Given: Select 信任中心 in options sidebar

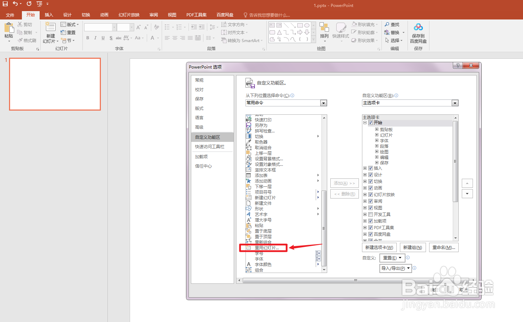Looking at the screenshot, I should pos(212,166).
